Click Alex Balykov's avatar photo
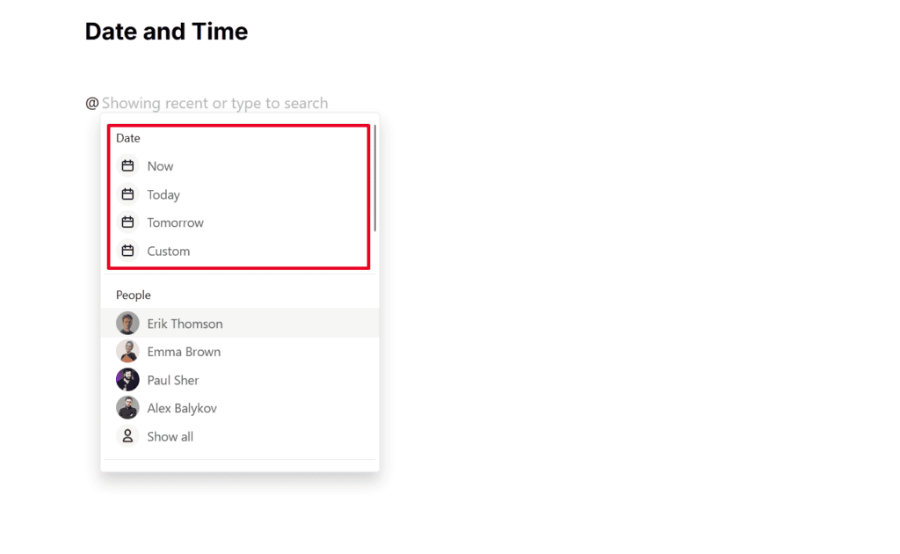This screenshot has height=554, width=900. (x=127, y=408)
